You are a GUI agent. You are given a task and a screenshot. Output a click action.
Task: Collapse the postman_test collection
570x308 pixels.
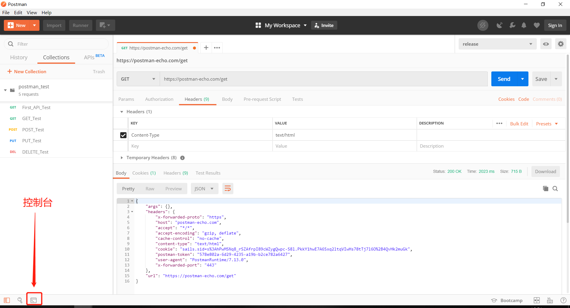(5, 90)
